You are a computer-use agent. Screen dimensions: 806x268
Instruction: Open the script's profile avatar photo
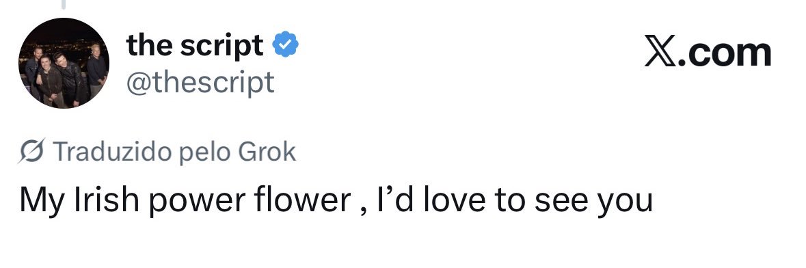(64, 63)
